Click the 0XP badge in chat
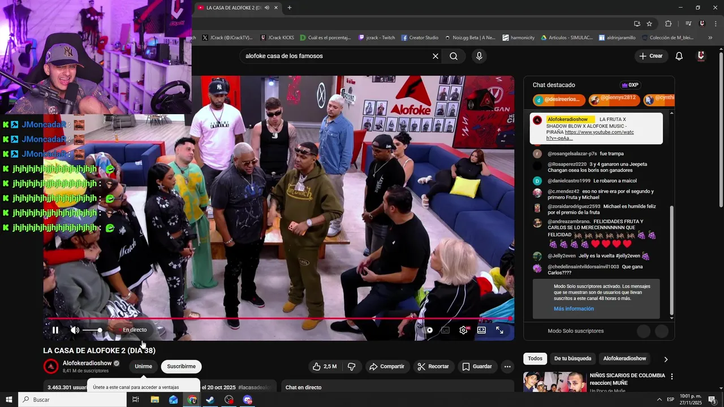This screenshot has width=724, height=407. coord(630,85)
